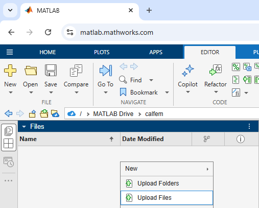View site information icon in address bar
Image resolution: width=259 pixels, height=208 pixels.
tap(70, 32)
